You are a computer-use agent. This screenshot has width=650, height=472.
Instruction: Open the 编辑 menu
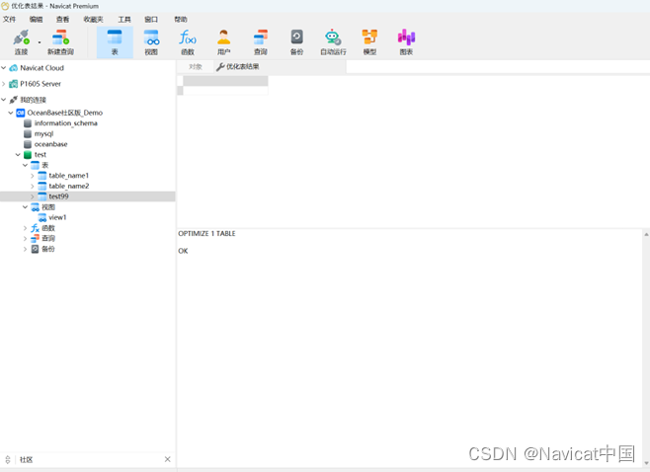37,19
